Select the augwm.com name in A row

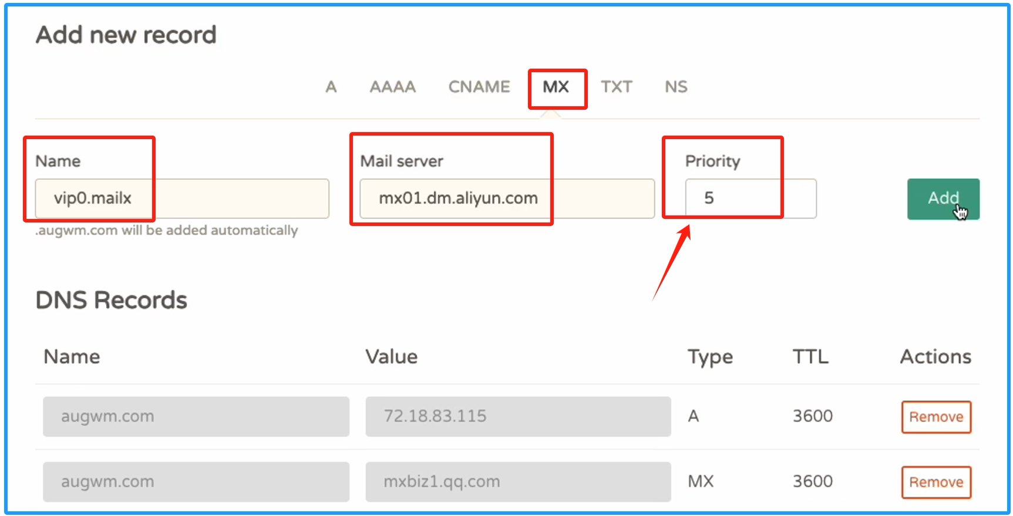[x=196, y=416]
